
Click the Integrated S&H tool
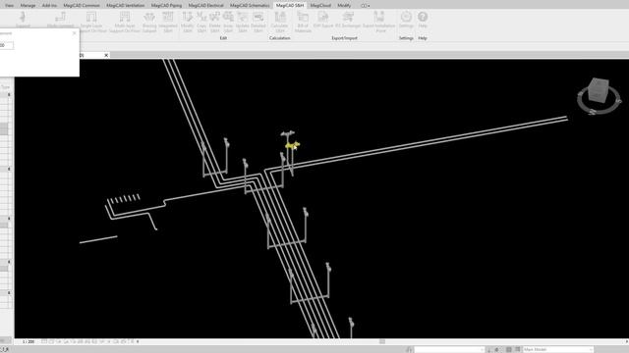tap(168, 22)
